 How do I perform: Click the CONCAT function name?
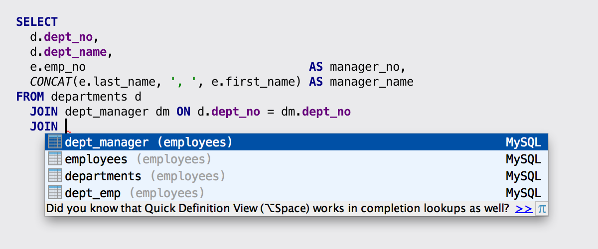coord(51,82)
